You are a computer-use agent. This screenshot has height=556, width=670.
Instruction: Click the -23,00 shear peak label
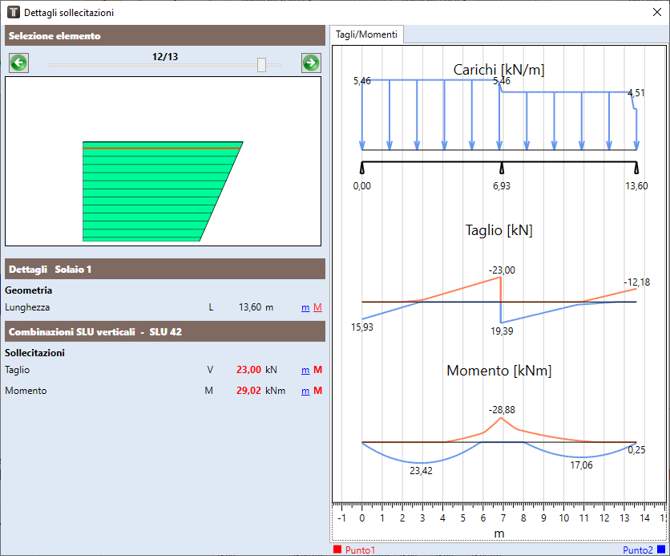(502, 270)
